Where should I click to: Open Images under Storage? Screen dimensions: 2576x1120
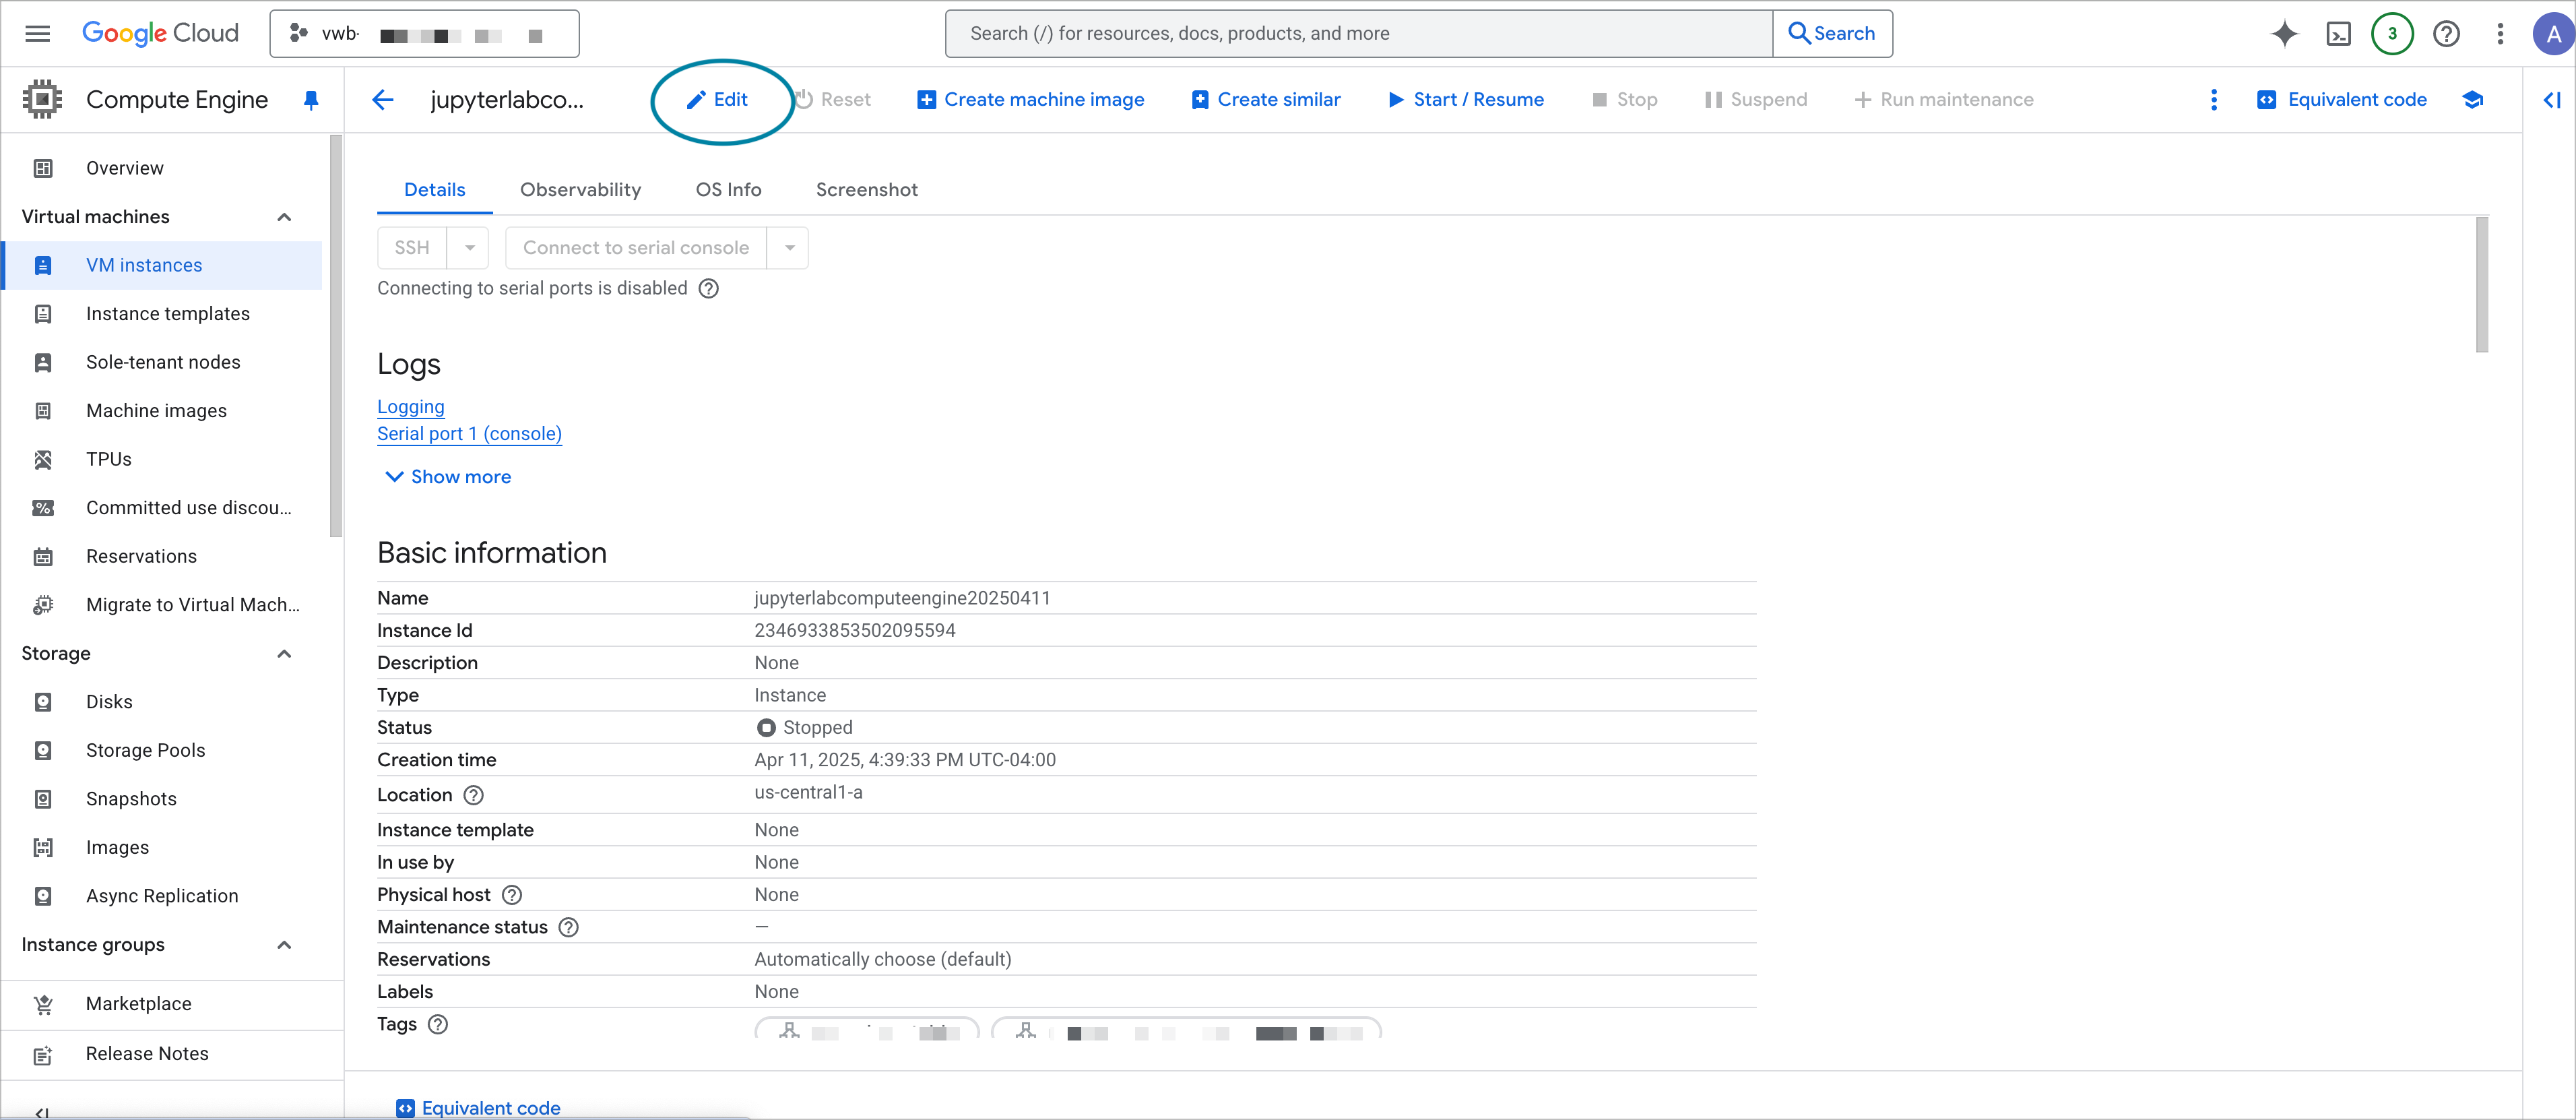[162, 847]
